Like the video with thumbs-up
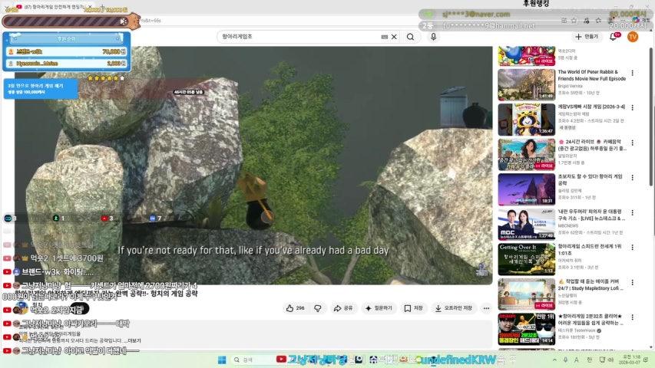Viewport: 655px width, 368px height. click(x=295, y=308)
